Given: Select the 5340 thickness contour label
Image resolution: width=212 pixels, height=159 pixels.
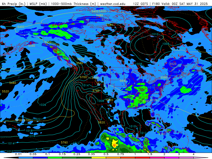Looking at the screenshot, I should point(32,46).
